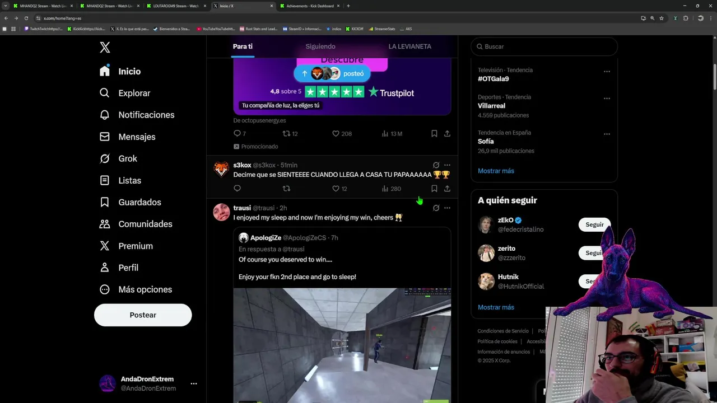Share the promoted Octopus post
The width and height of the screenshot is (717, 403).
(447, 133)
